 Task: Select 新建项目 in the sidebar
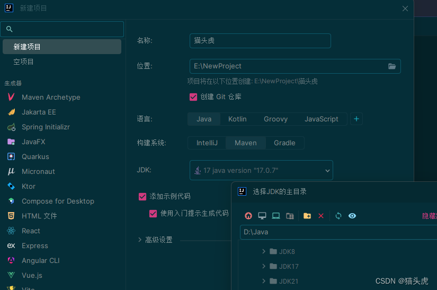(x=62, y=47)
